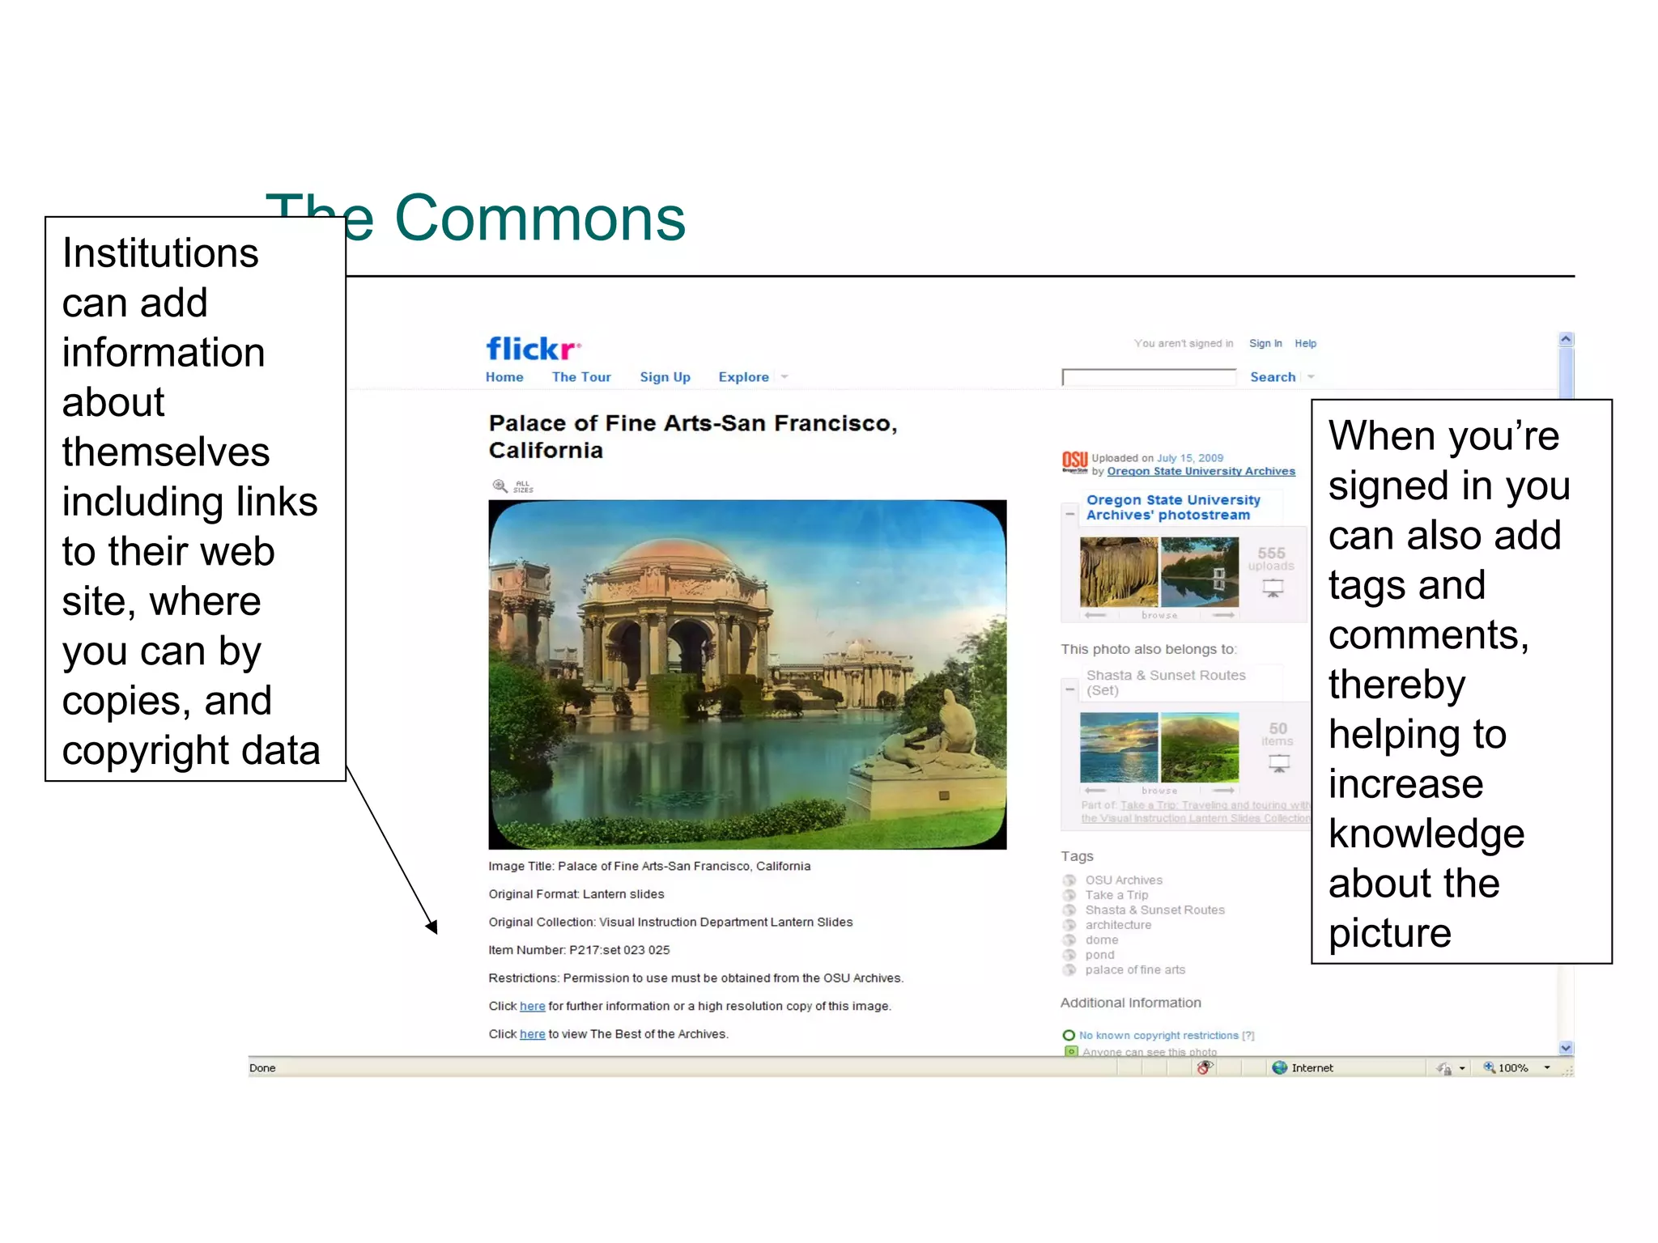This screenshot has width=1658, height=1243.
Task: Open the Explore menu
Action: 743,377
